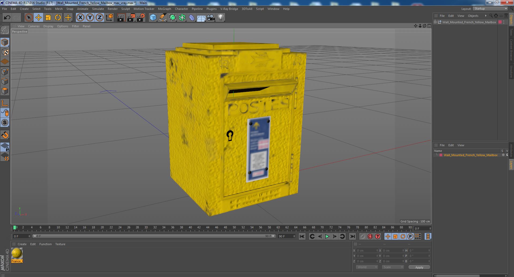This screenshot has height=277, width=514.
Task: Open material manager Texture menu
Action: pyautogui.click(x=60, y=244)
